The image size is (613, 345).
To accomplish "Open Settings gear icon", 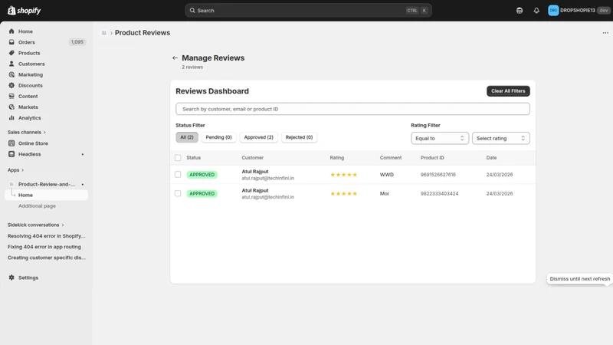I will [x=11, y=278].
